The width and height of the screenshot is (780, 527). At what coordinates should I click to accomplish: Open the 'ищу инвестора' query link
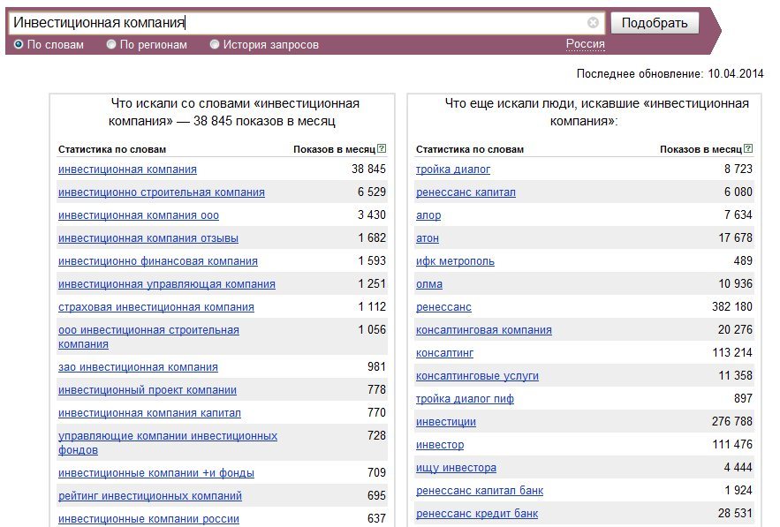[456, 468]
